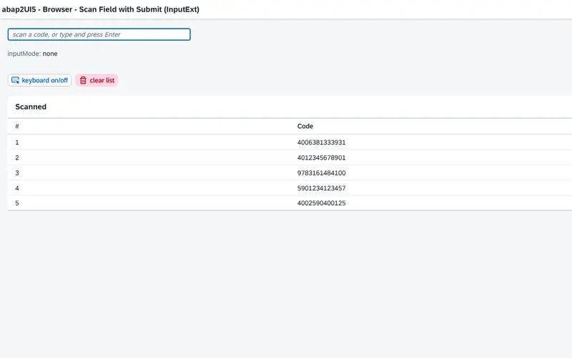This screenshot has width=572, height=358.
Task: Toggle keyboard on/off button label
Action: pos(45,80)
